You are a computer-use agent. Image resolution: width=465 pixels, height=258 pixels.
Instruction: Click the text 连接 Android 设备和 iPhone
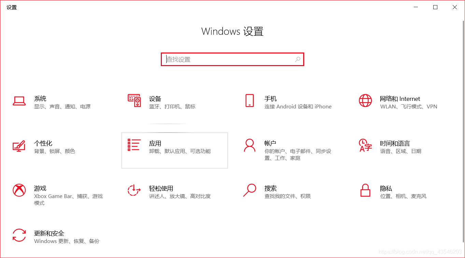tap(298, 107)
